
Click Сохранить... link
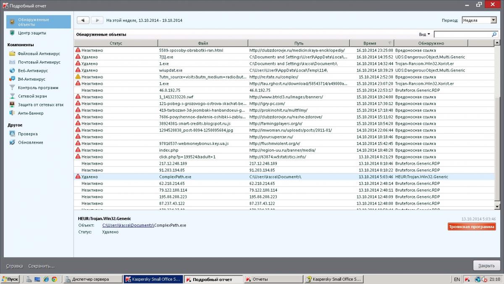pyautogui.click(x=41, y=266)
